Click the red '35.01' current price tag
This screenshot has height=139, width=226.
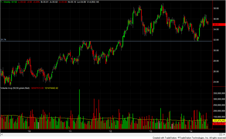click(x=219, y=24)
